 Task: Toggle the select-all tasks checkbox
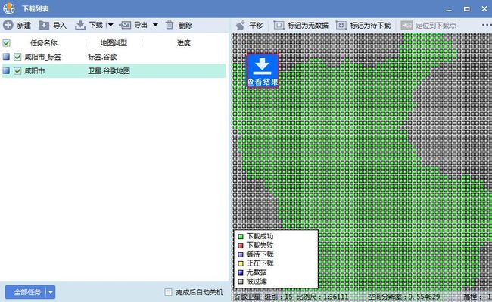[x=6, y=43]
